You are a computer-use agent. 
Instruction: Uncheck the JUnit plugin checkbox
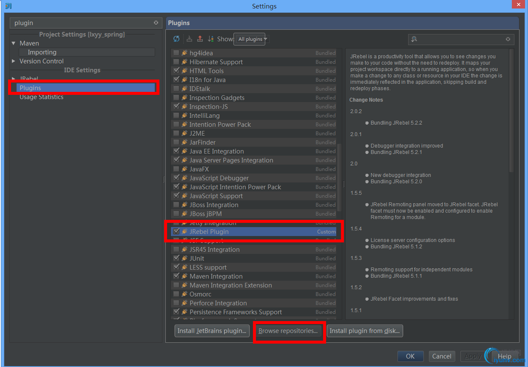pyautogui.click(x=176, y=258)
